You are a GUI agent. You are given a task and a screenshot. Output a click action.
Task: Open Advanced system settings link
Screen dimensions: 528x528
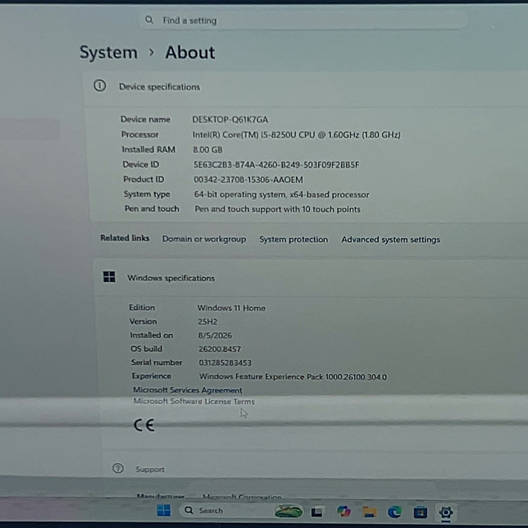(391, 240)
